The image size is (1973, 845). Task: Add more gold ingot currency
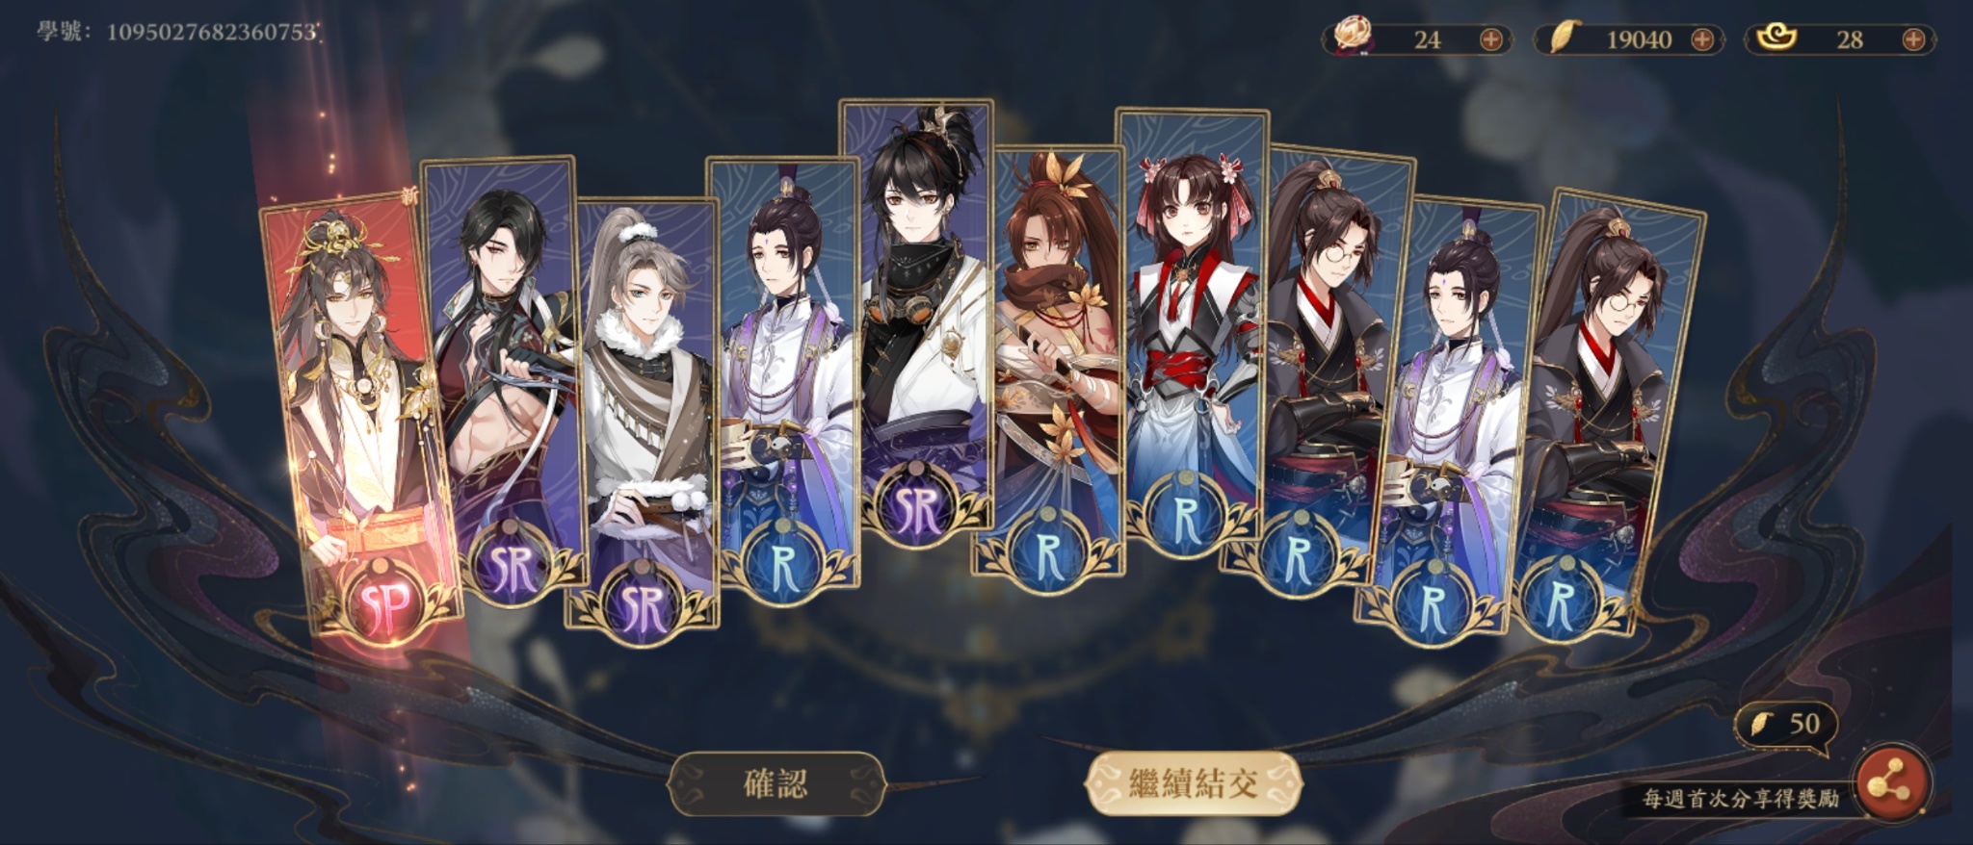tap(1913, 39)
